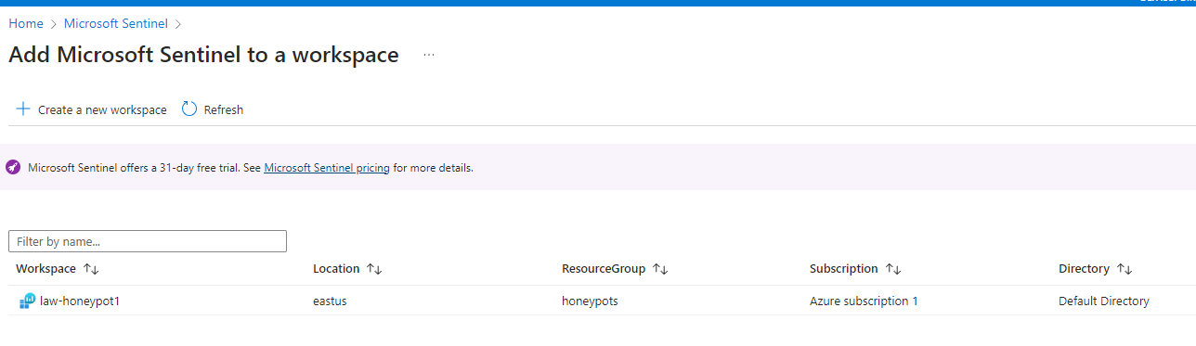Open the ellipsis more options menu

[428, 56]
